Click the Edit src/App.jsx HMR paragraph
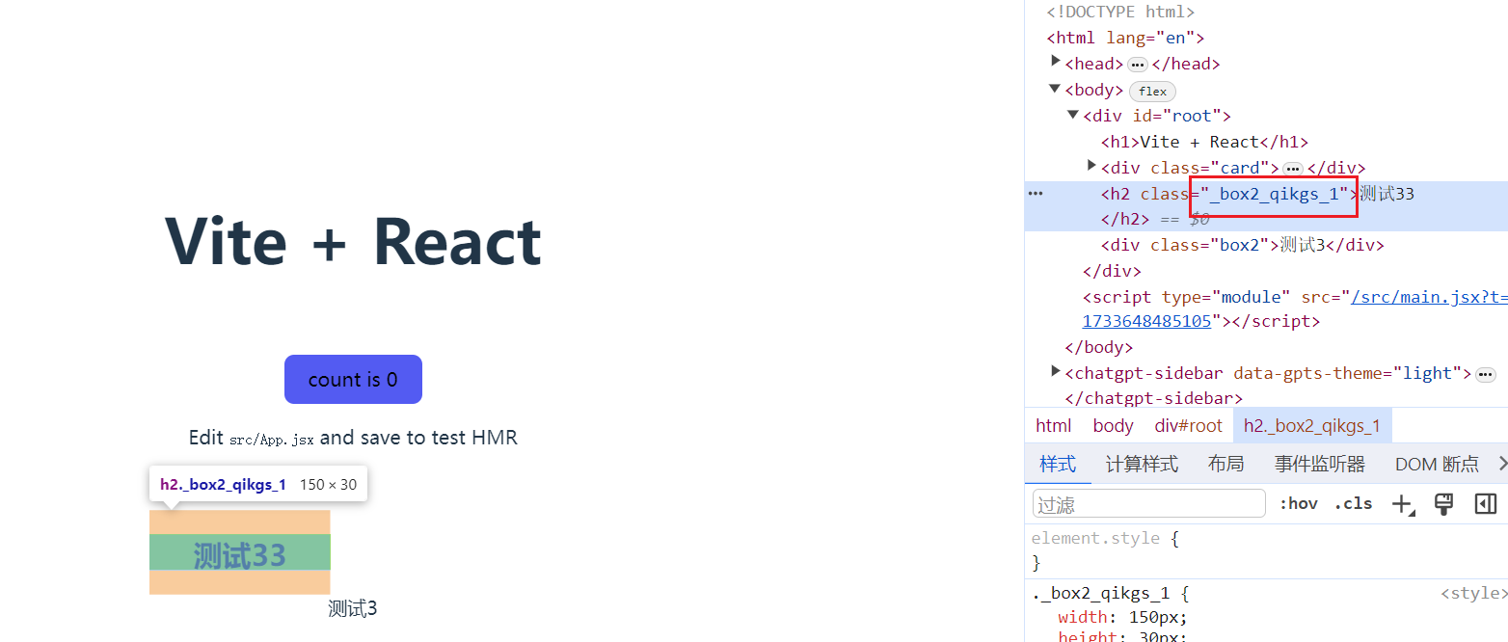The width and height of the screenshot is (1508, 642). 353,438
